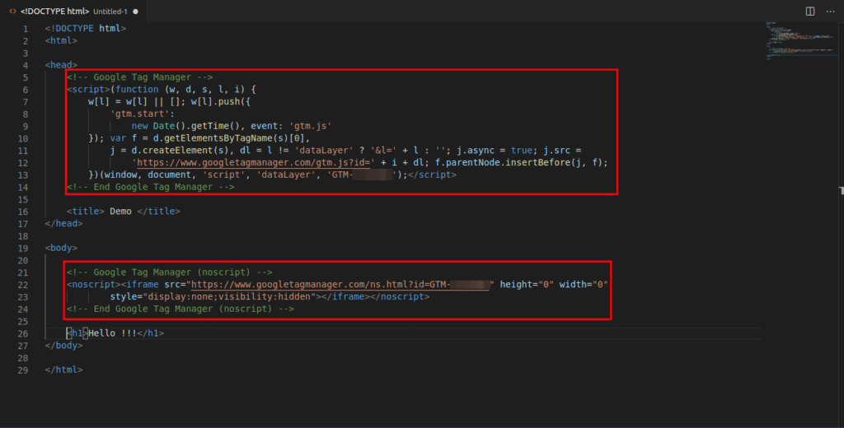Screen dimensions: 844x428
Task: Click 'w[l].push({' code
Action: 221,101
